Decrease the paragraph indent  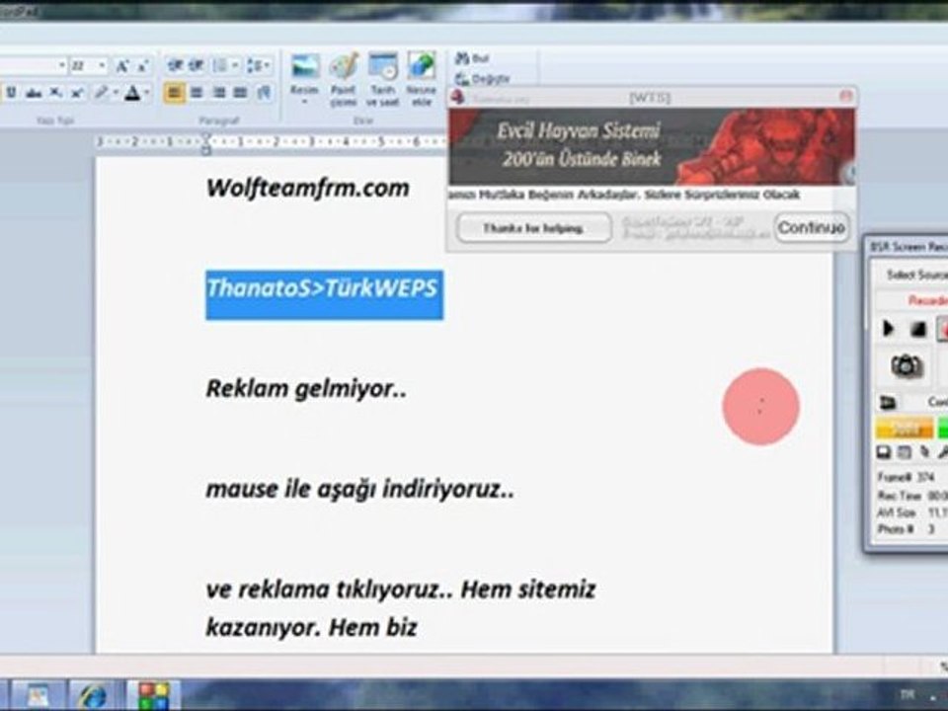(x=176, y=65)
